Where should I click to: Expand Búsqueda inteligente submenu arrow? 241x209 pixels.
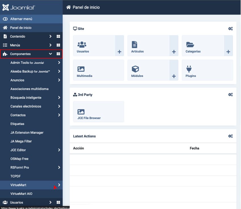click(59, 98)
